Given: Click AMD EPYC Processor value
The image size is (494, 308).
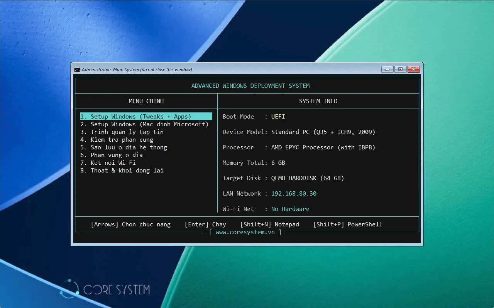Looking at the screenshot, I should (323, 147).
